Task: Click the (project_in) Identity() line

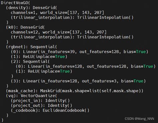Action: pos(40,101)
